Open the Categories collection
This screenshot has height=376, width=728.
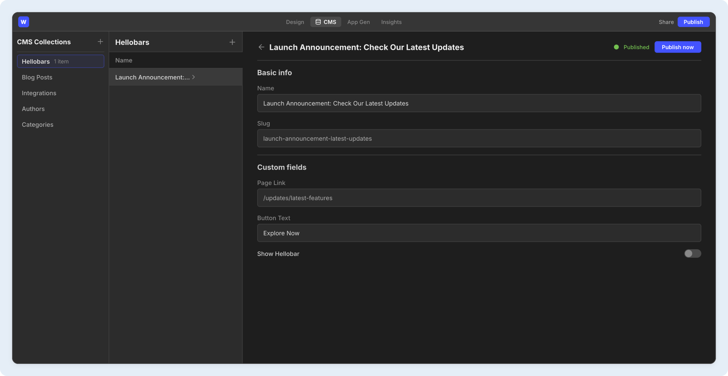[37, 124]
